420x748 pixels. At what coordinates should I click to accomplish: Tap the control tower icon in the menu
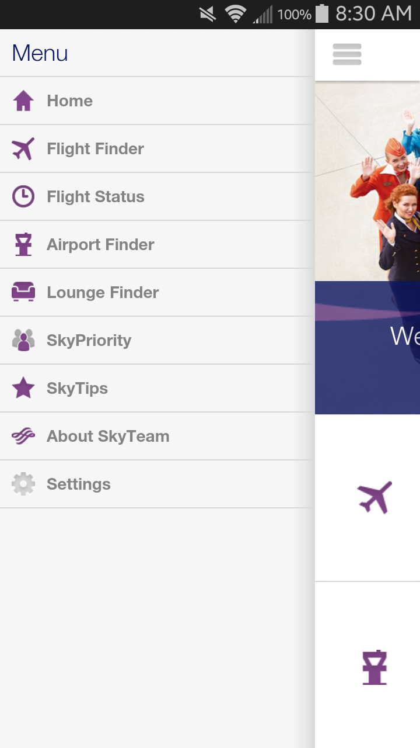click(23, 245)
